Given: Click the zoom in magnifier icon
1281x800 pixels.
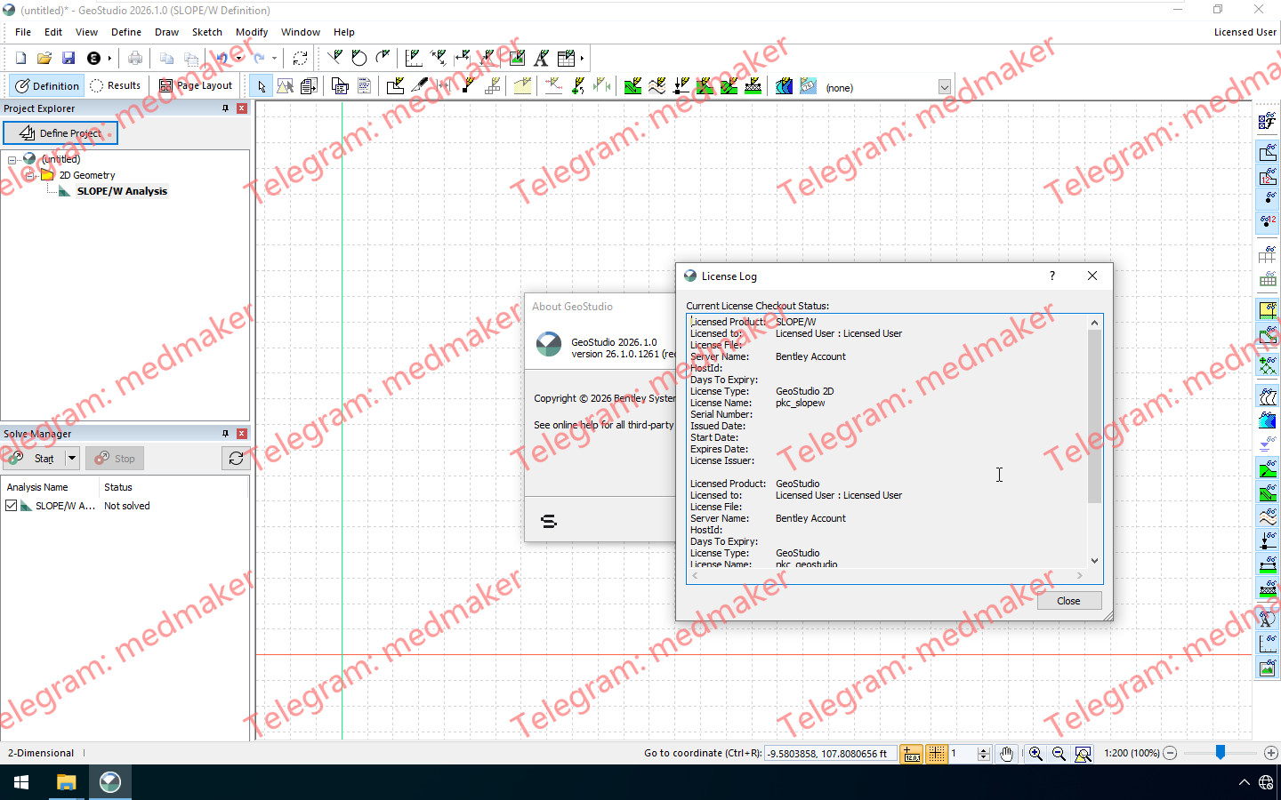Looking at the screenshot, I should coord(1035,754).
